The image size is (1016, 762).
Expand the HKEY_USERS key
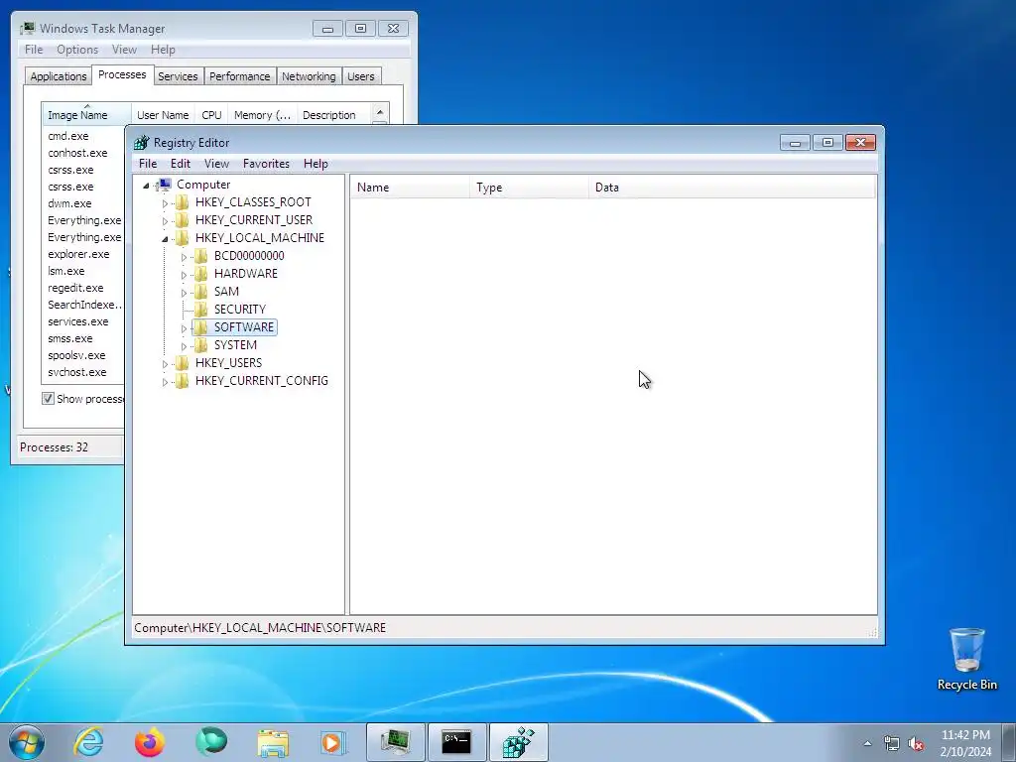click(x=165, y=364)
